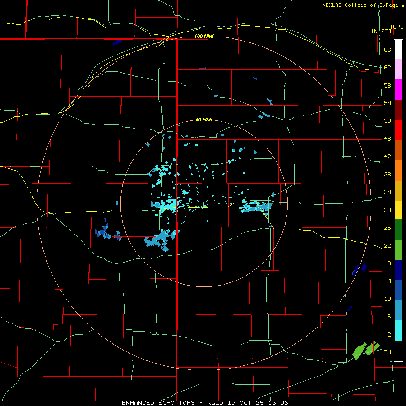Click the navy echo near the top-left state line
This screenshot has height=406, width=406.
click(117, 42)
